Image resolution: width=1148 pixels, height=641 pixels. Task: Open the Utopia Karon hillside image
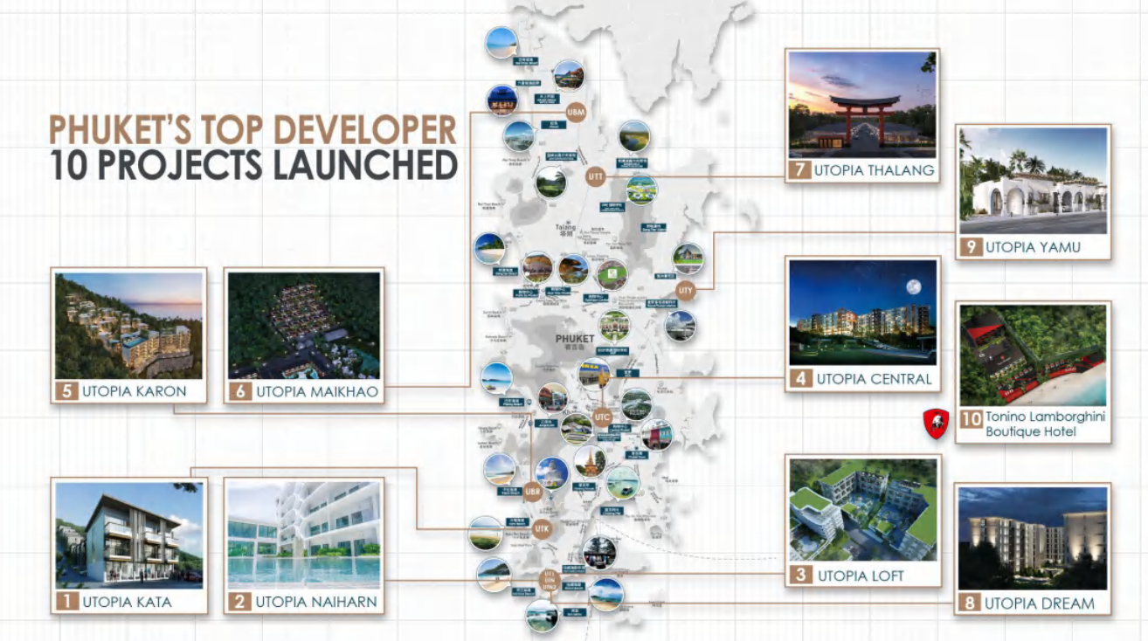pos(129,326)
